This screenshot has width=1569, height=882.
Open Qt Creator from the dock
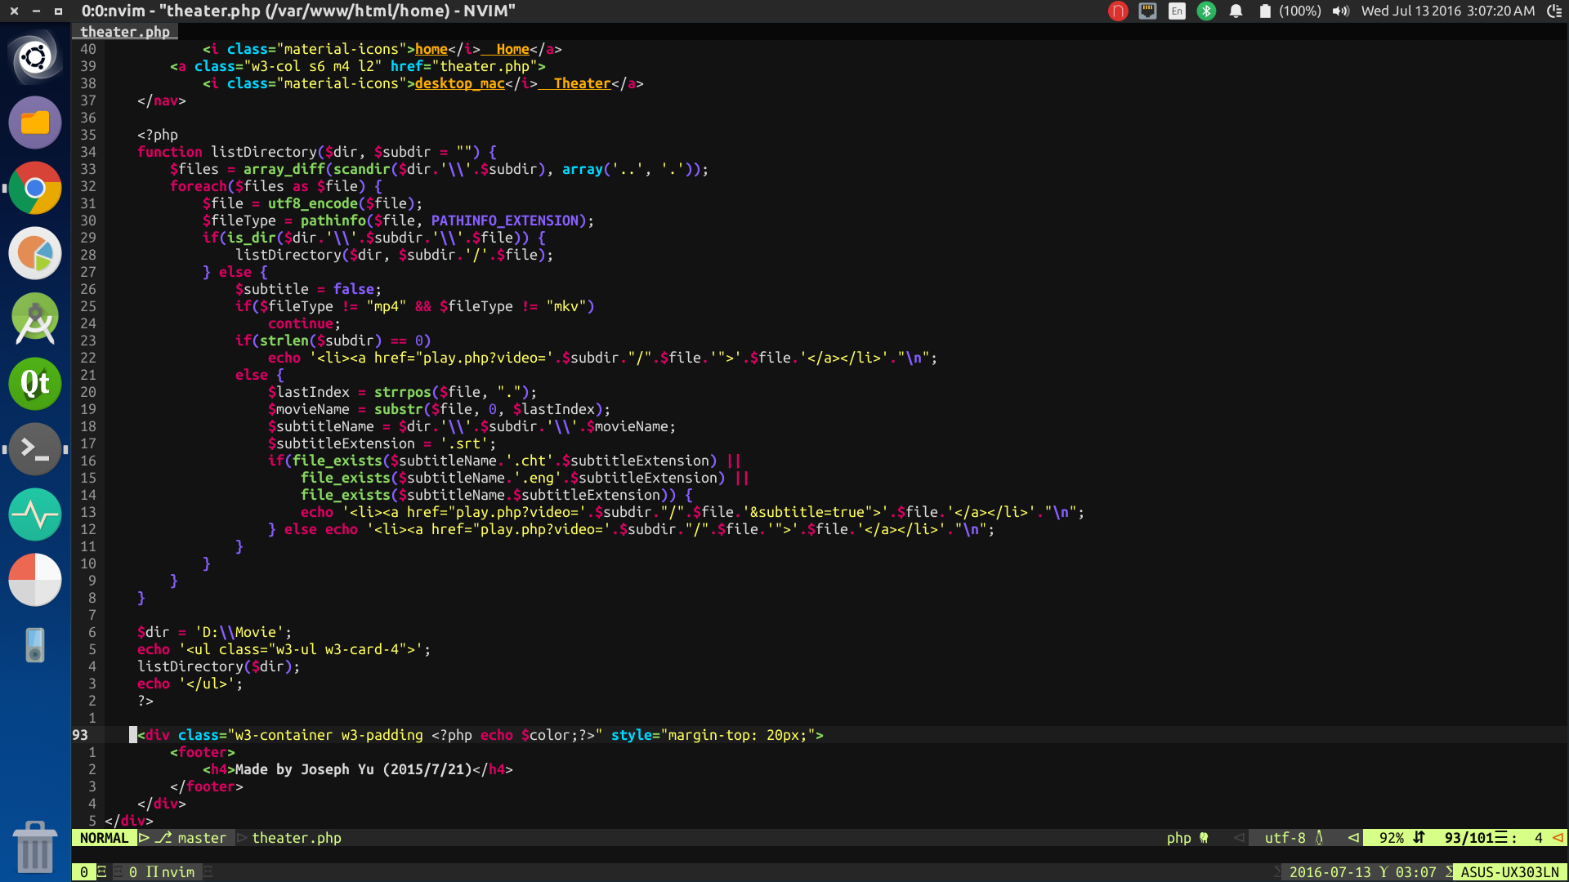point(35,384)
